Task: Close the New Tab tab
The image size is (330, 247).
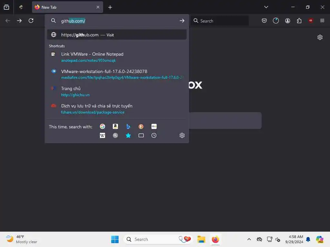Action: coord(98,7)
